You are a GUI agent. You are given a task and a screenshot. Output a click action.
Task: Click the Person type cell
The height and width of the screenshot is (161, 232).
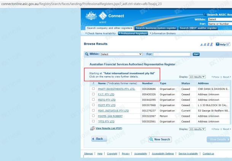click(164, 116)
